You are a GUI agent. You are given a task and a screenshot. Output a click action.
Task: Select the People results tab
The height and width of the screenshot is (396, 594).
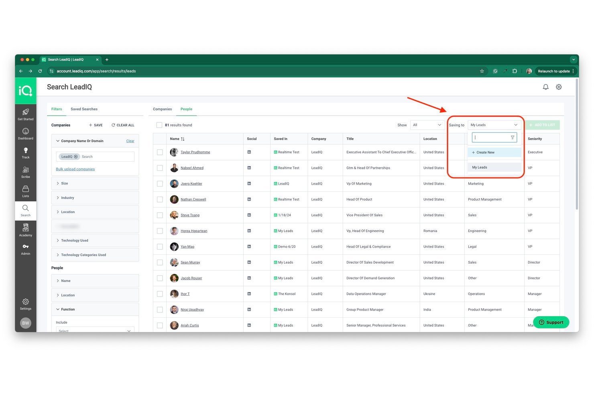tap(186, 109)
